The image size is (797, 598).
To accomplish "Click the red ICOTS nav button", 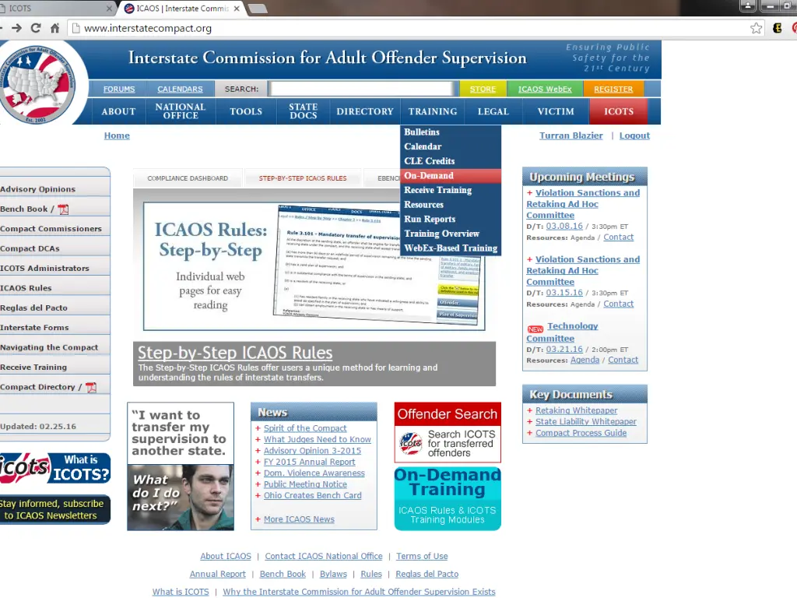I will [x=619, y=111].
